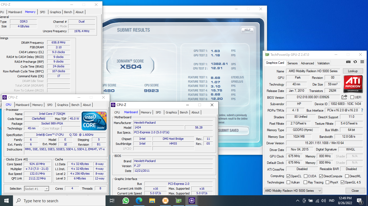Click the Core Speed value 924.10 MHz

[37, 164]
